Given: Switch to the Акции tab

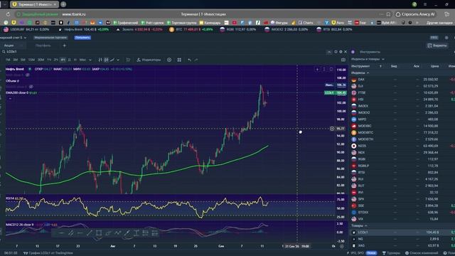Looking at the screenshot, I should [x=9, y=46].
